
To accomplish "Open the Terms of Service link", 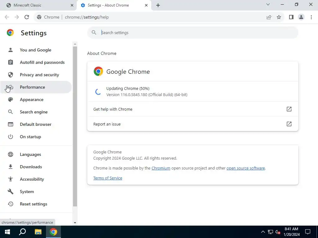I will click(108, 178).
